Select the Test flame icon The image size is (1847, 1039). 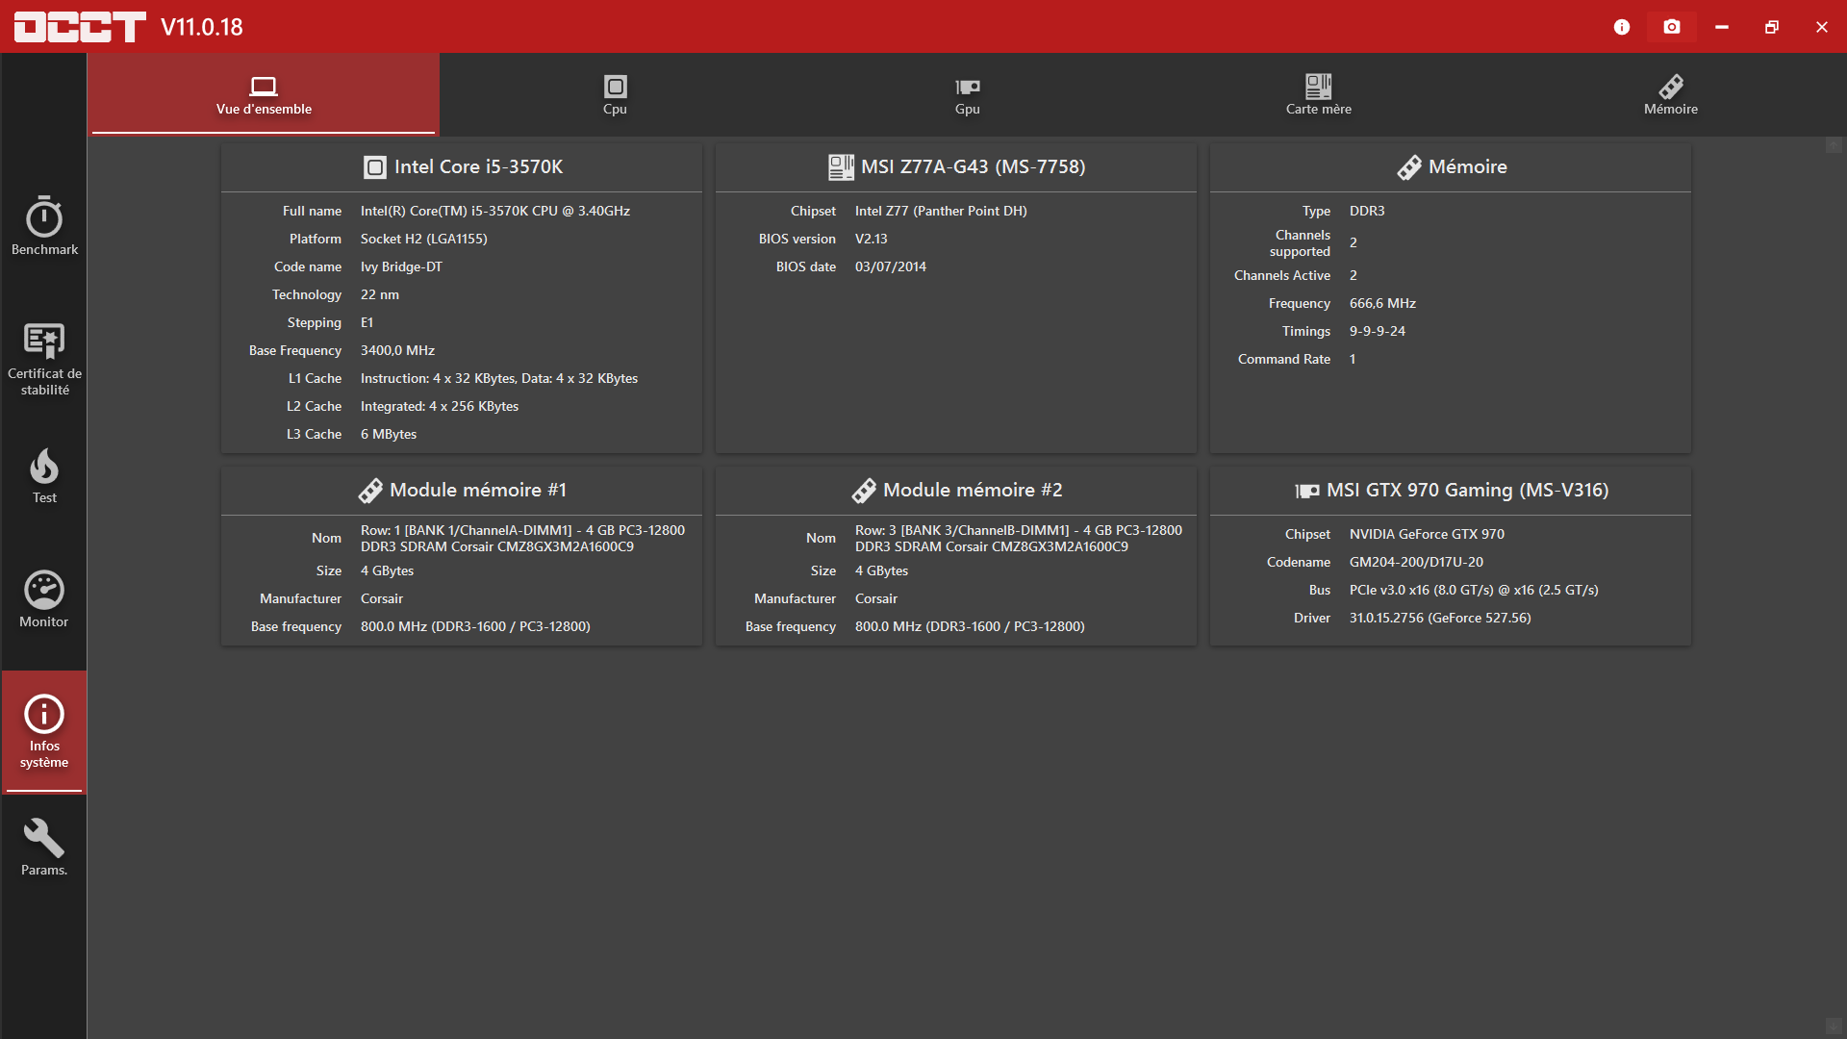pyautogui.click(x=44, y=475)
